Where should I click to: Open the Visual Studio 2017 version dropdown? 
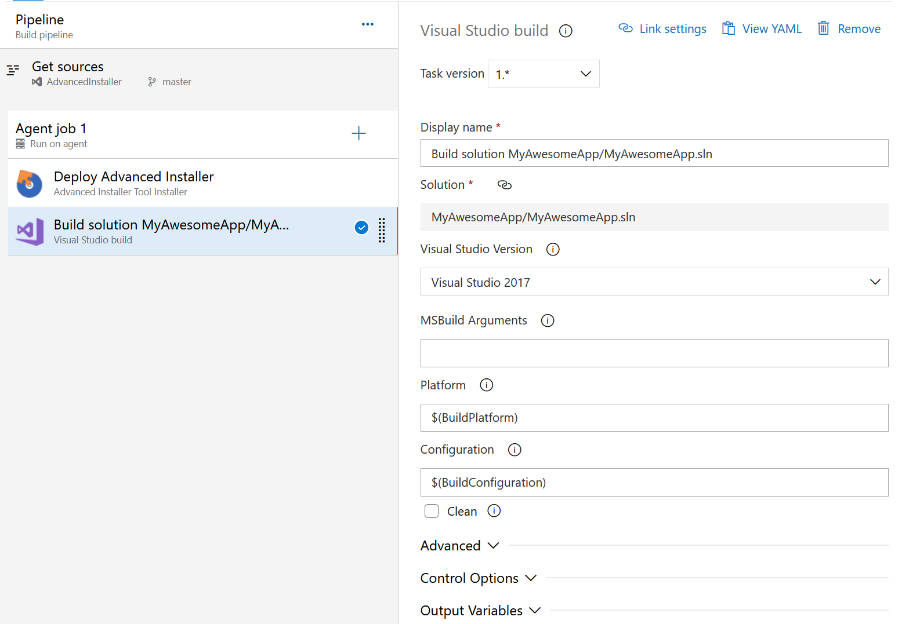(654, 282)
